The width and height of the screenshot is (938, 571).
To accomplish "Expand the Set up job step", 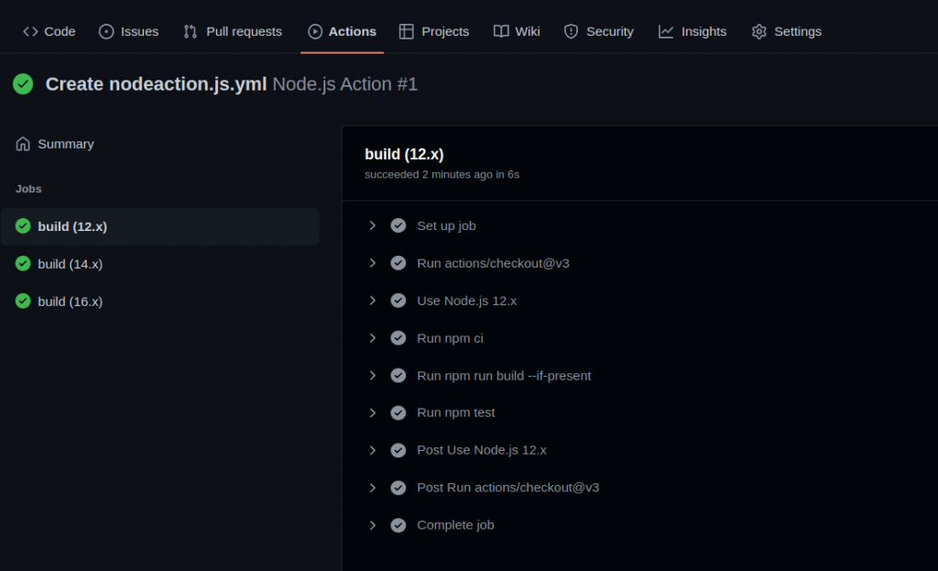I will coord(373,225).
